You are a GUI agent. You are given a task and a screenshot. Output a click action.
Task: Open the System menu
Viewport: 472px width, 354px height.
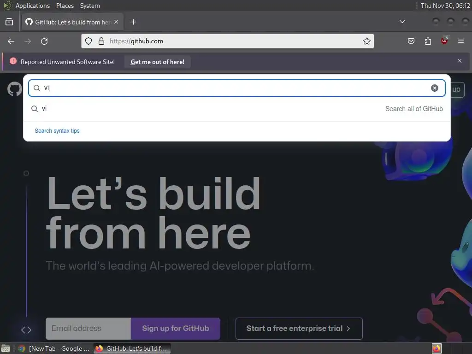point(90,6)
